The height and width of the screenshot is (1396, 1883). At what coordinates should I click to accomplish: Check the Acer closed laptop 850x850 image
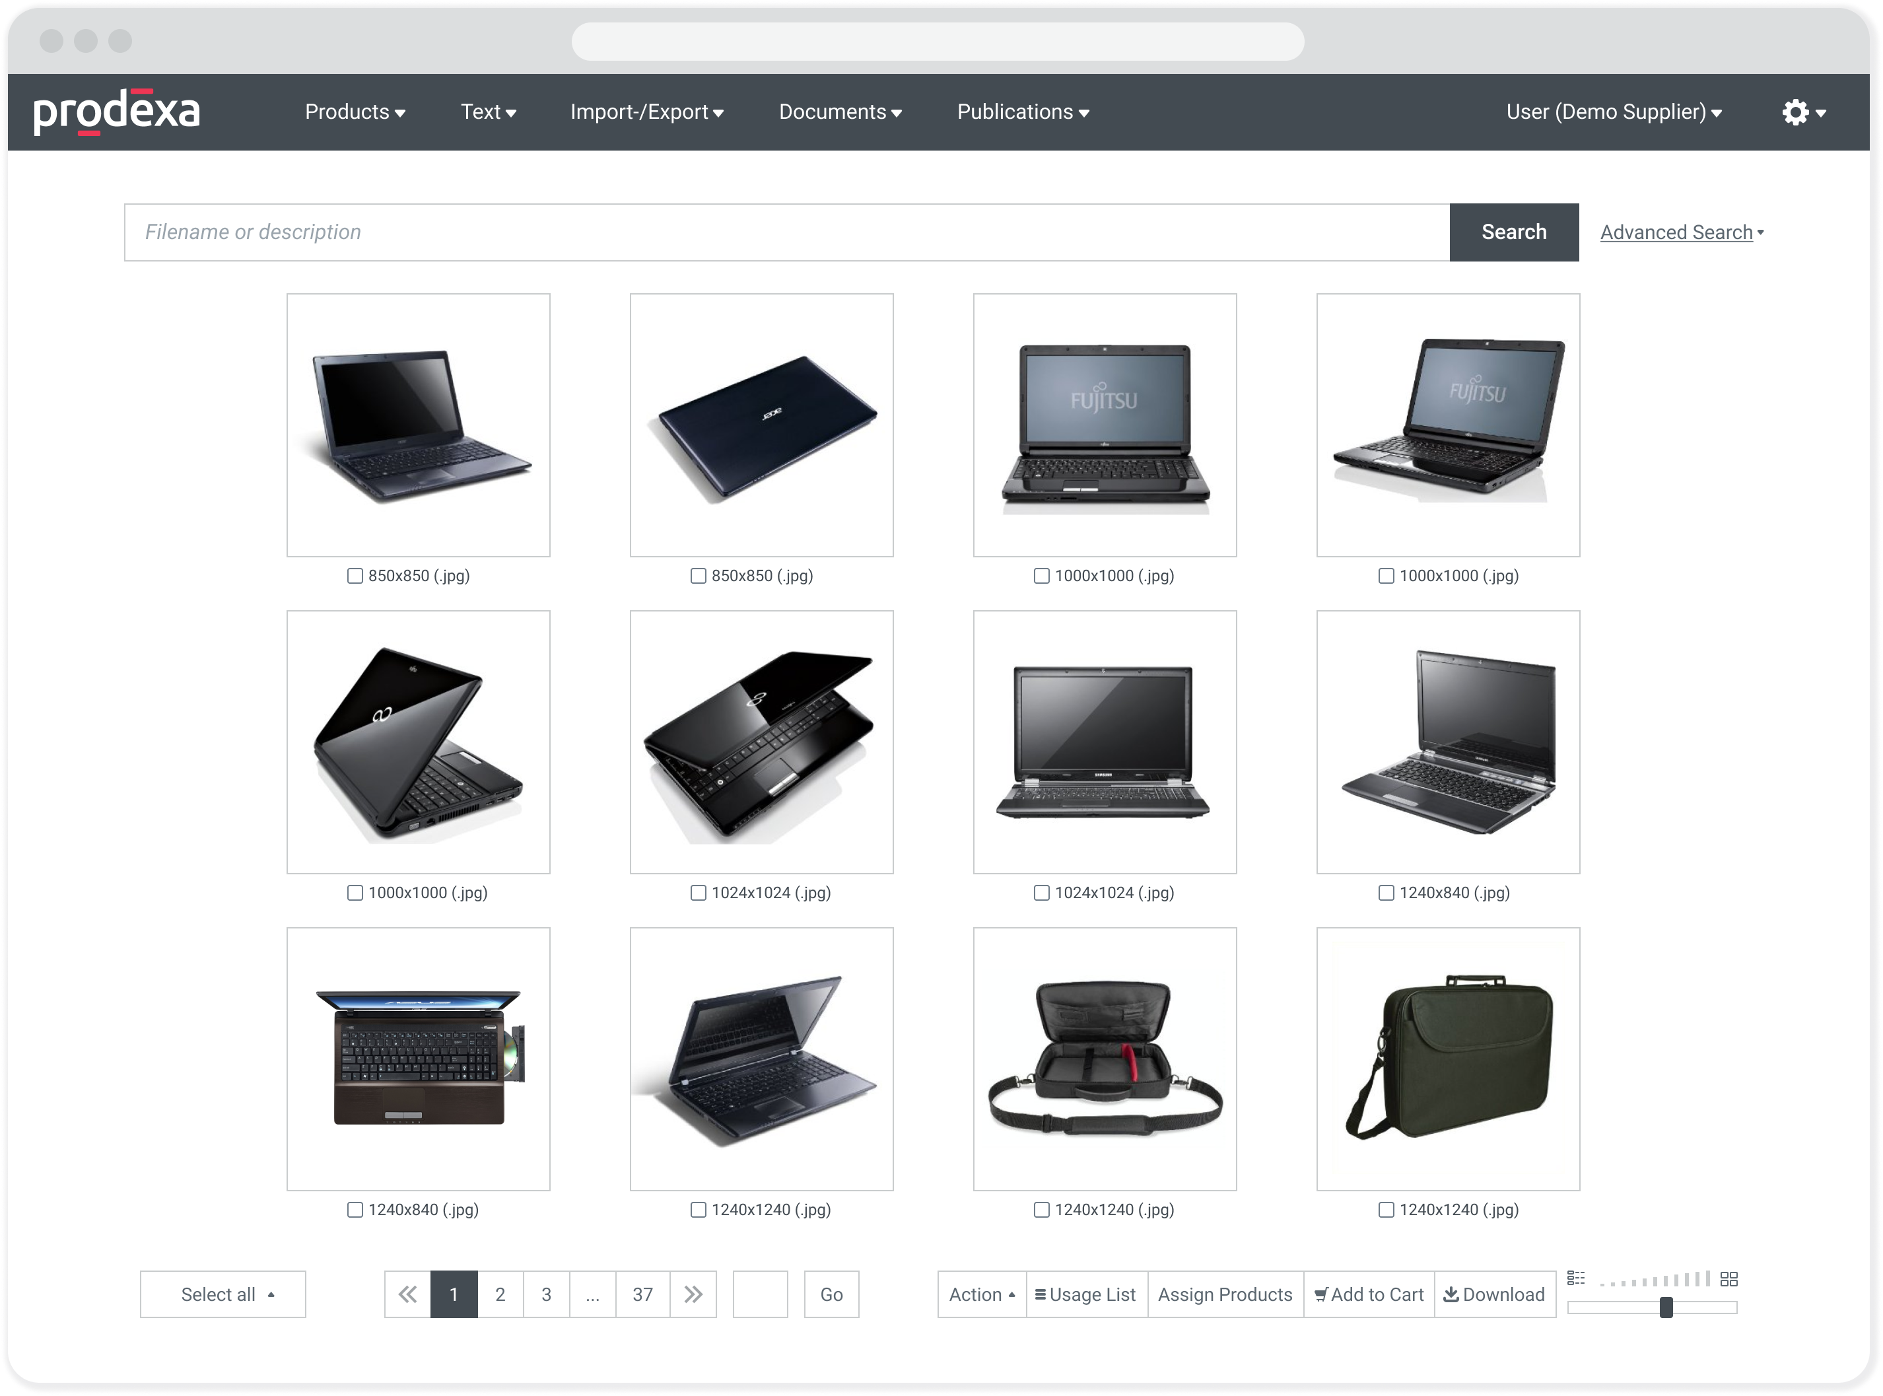point(699,575)
